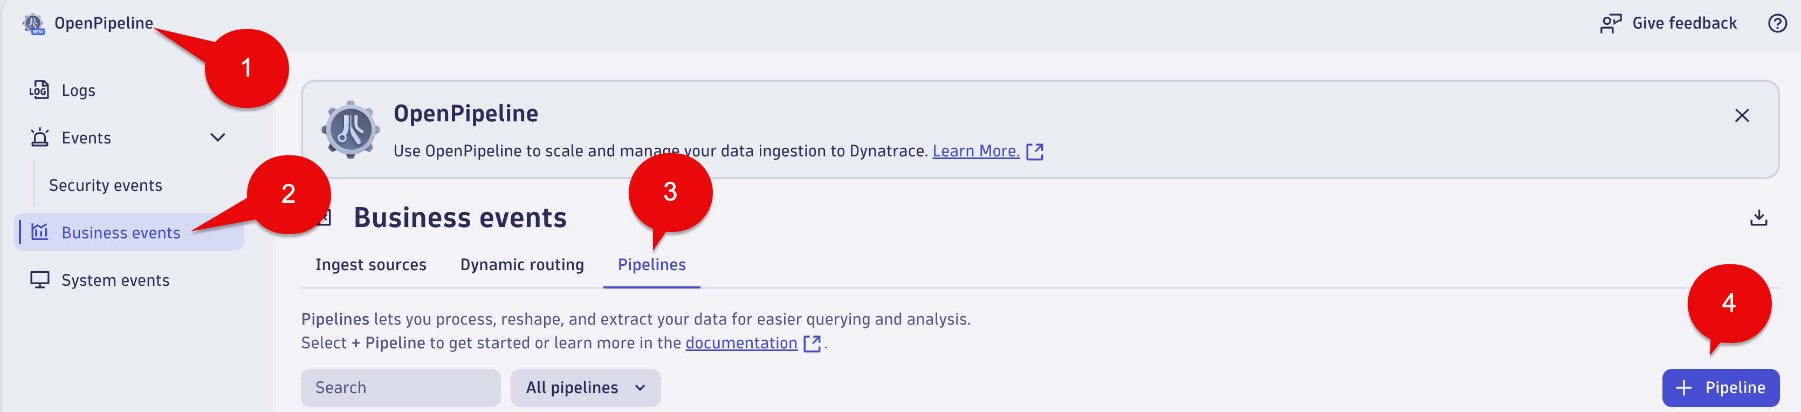Follow the documentation link
This screenshot has width=1801, height=412.
[741, 344]
